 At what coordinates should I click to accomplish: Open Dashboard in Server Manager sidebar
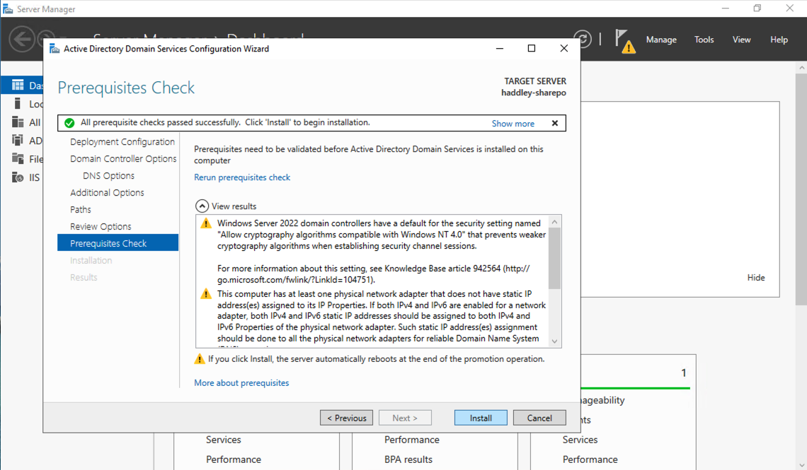[x=22, y=85]
